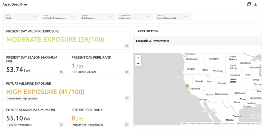Click the green asset marker in California

[x=187, y=86]
